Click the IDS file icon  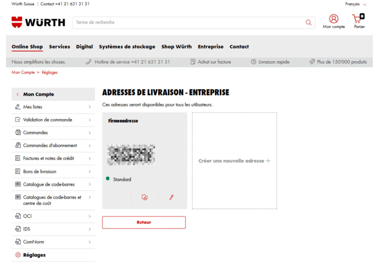pyautogui.click(x=18, y=229)
